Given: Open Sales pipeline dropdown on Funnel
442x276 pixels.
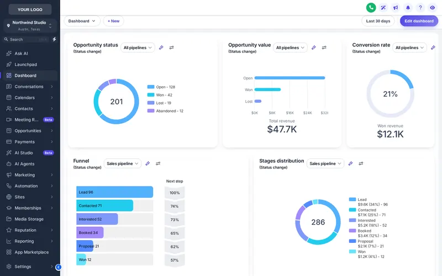Looking at the screenshot, I should click(x=123, y=163).
